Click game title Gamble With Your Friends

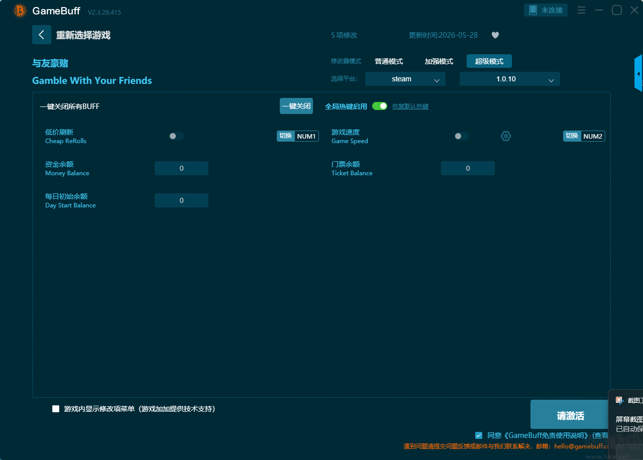pyautogui.click(x=92, y=80)
